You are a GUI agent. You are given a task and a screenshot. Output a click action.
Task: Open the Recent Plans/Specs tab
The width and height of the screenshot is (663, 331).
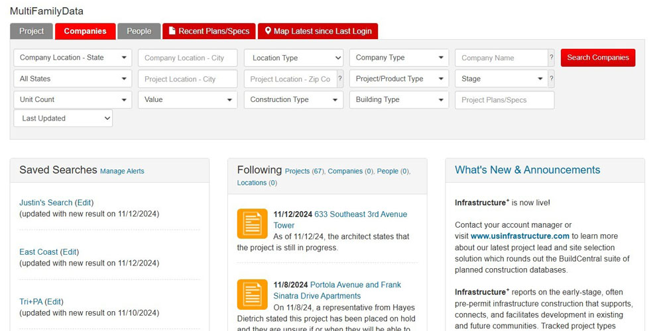pyautogui.click(x=209, y=31)
